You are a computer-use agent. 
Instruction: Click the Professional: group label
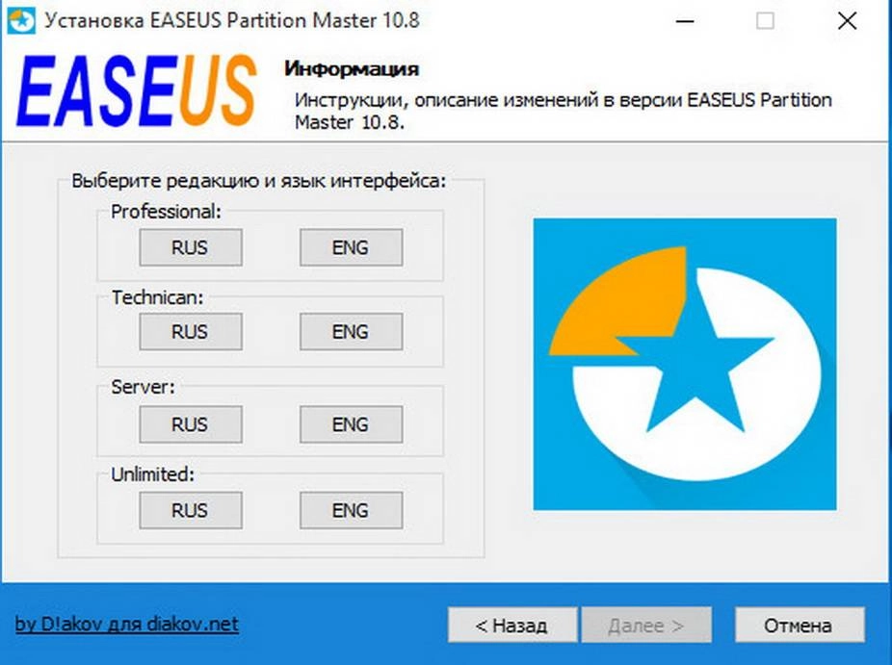(x=166, y=212)
